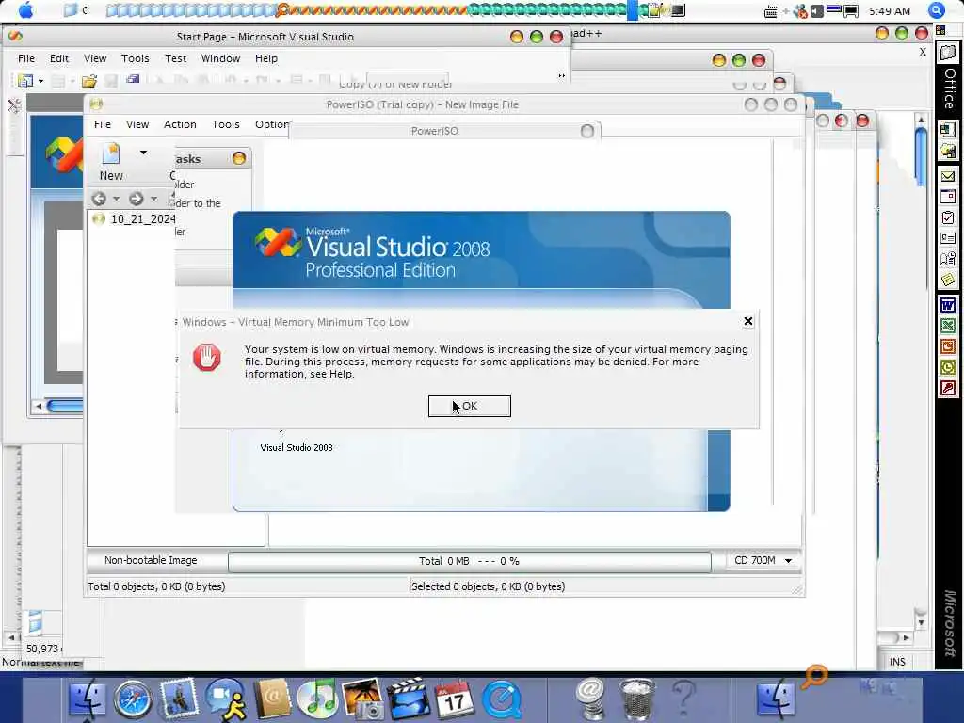Viewport: 964px width, 723px height.
Task: Click the horizontal scrollbar in Visual Studio start page
Action: [65, 406]
